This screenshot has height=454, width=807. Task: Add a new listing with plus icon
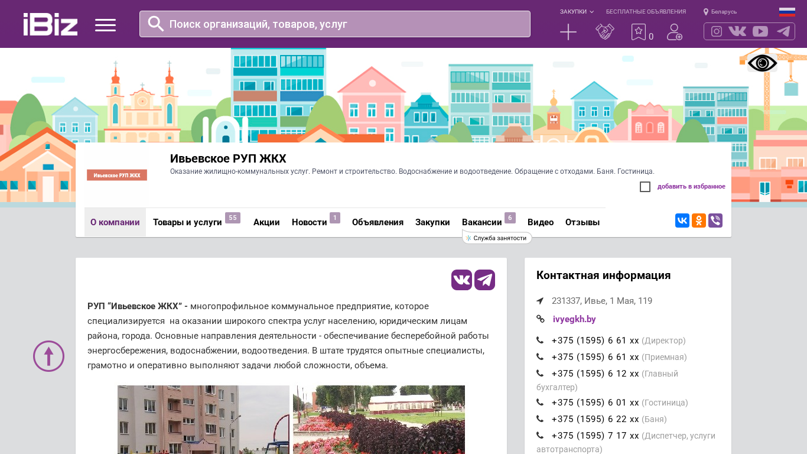[x=568, y=32]
